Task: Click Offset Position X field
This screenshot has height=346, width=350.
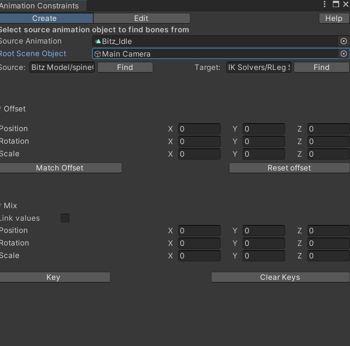Action: click(x=199, y=129)
